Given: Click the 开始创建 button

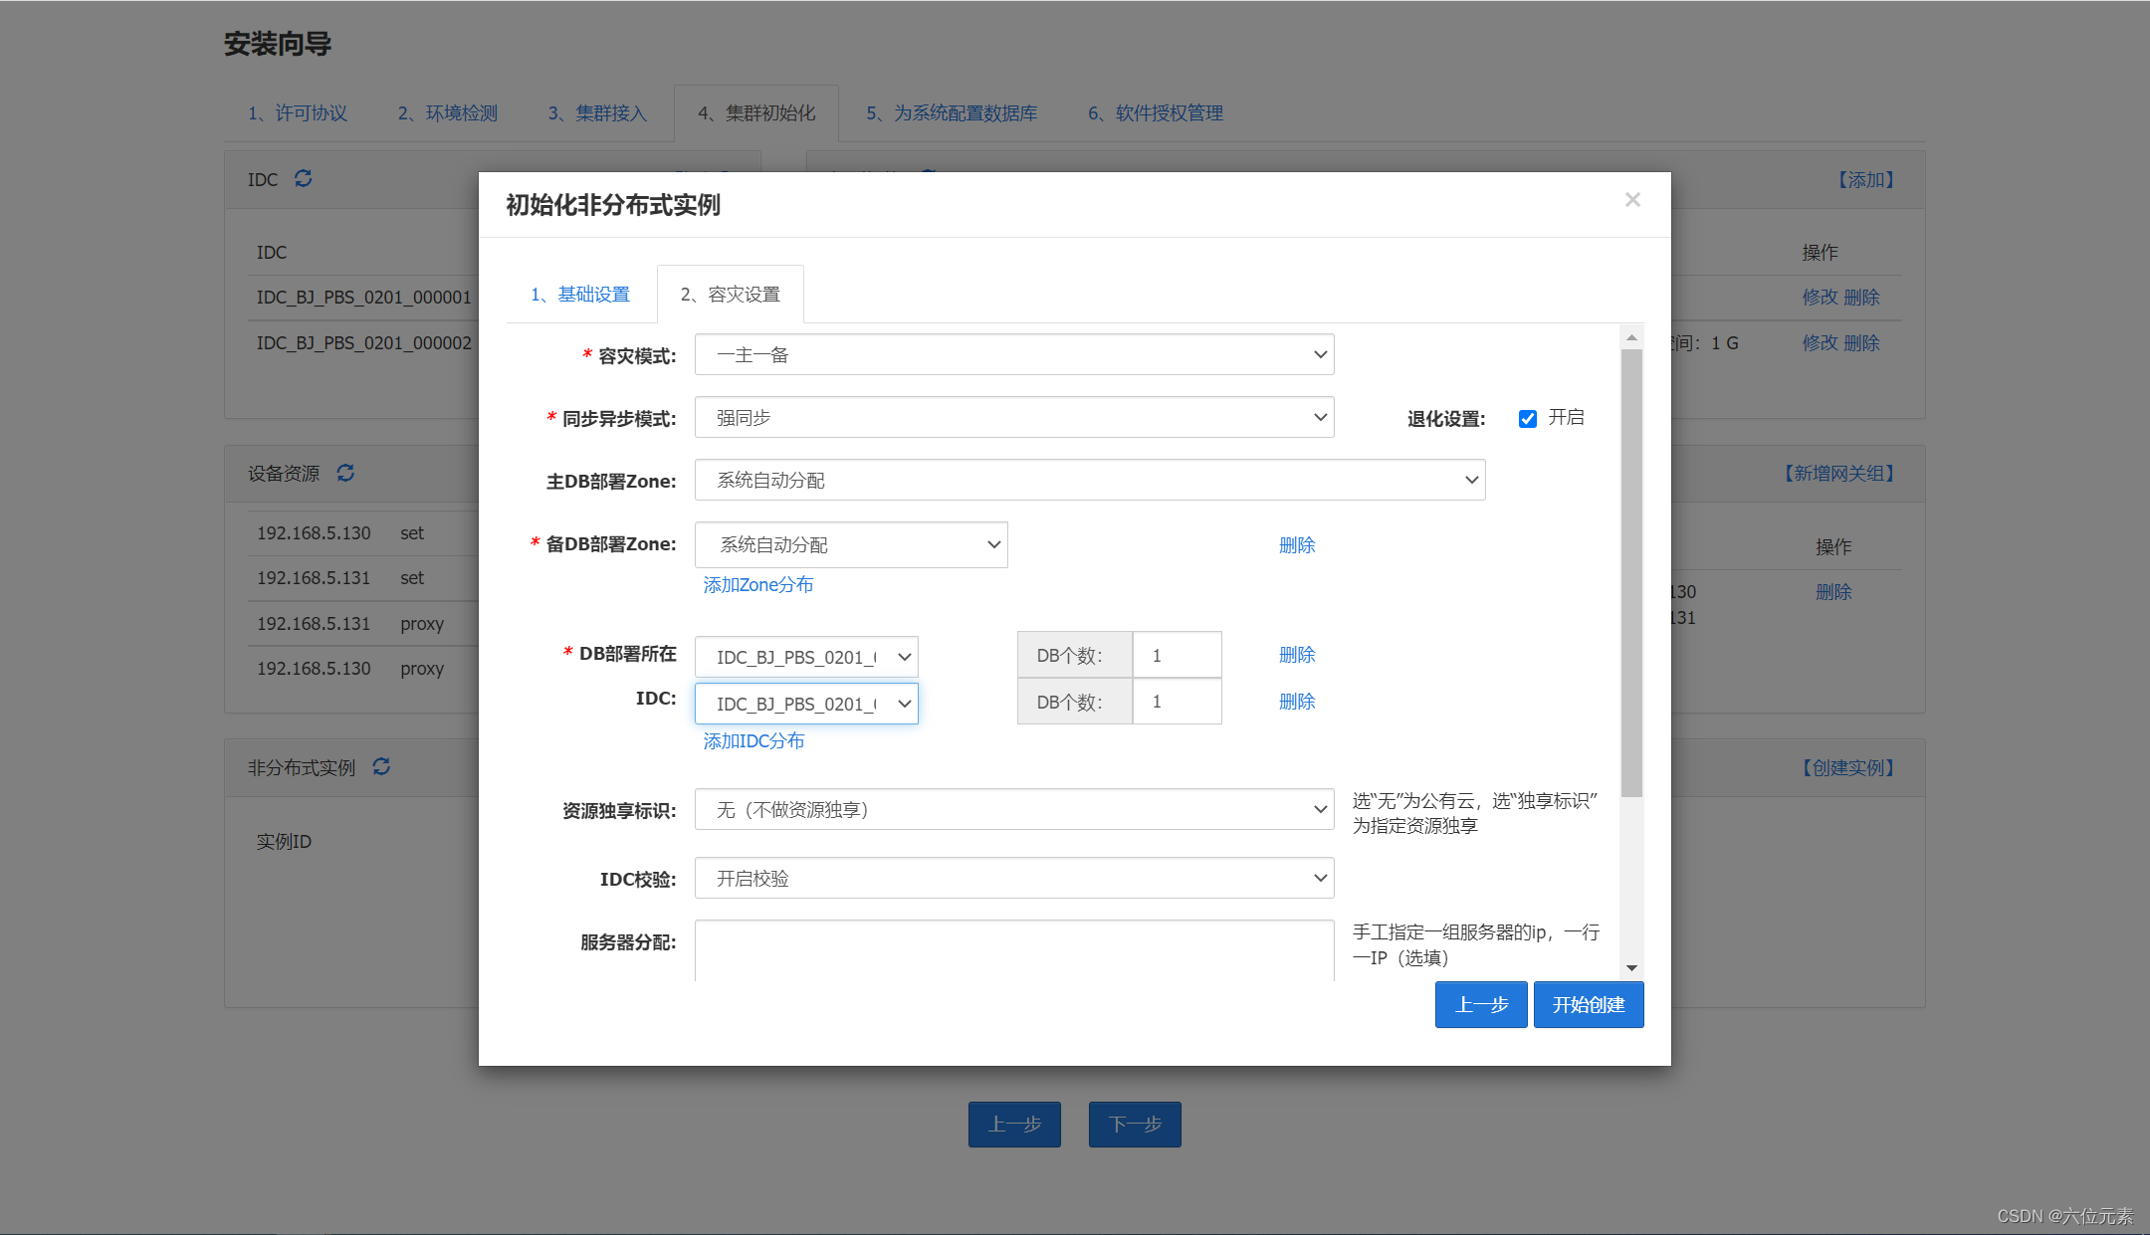Looking at the screenshot, I should pyautogui.click(x=1588, y=1005).
